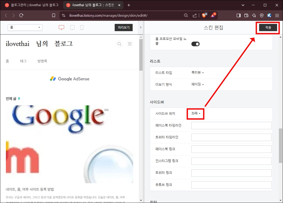283x203 pixels.
Task: Open 태그 menu in blog preview
Action: point(23,61)
